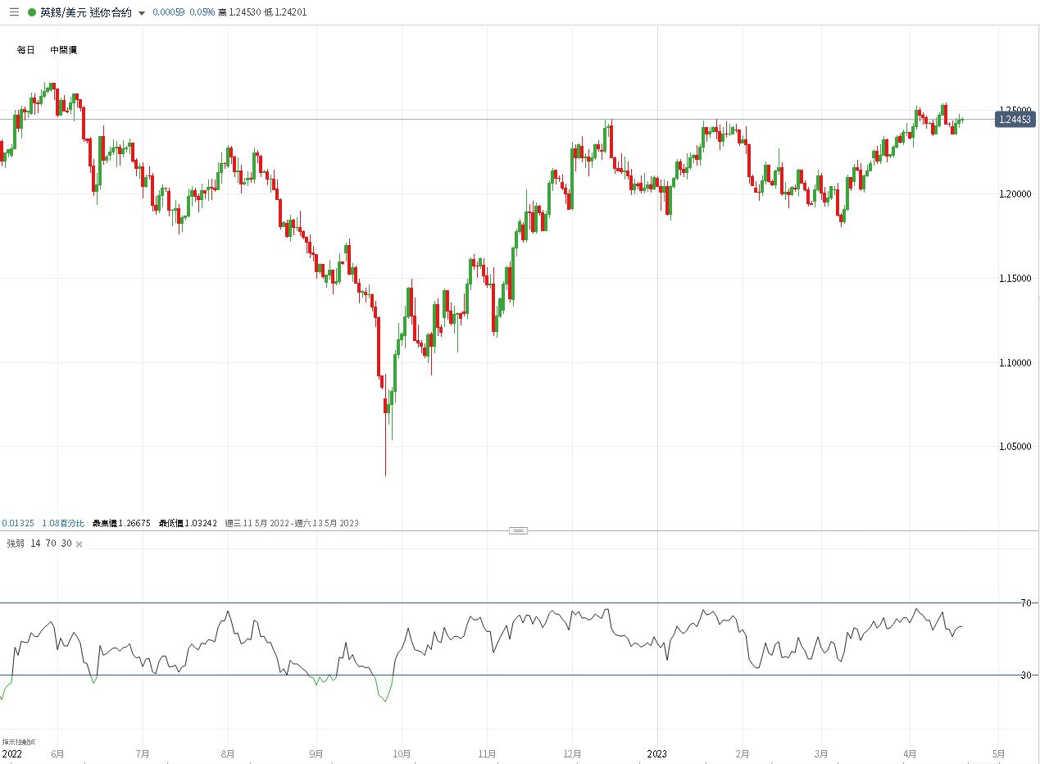This screenshot has width=1040, height=764.
Task: Click the 4月 label on time axis
Action: pos(909,753)
